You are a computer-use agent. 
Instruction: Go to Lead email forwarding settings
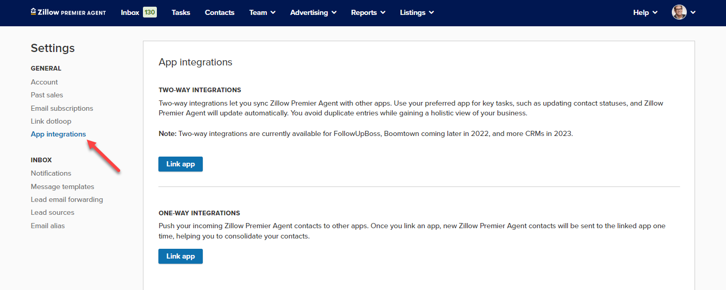point(67,199)
